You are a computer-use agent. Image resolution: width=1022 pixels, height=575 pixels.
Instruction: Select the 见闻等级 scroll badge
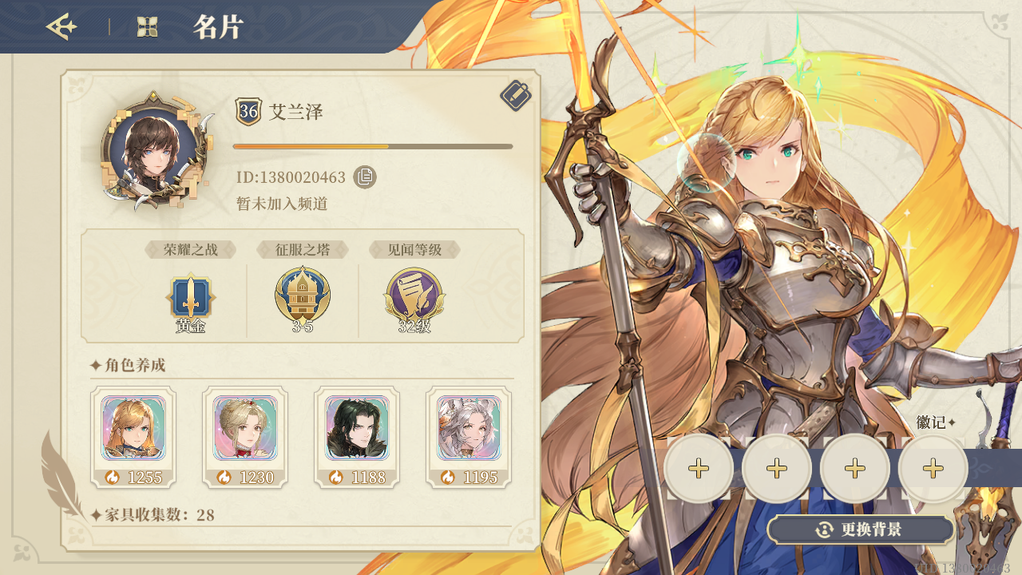point(414,296)
